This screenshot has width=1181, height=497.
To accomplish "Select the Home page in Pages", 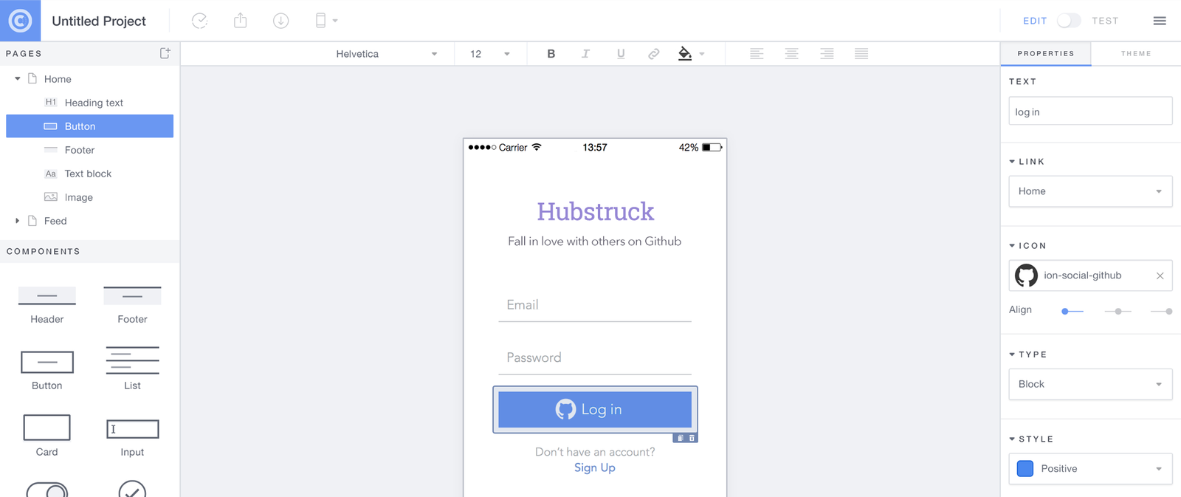I will click(x=58, y=79).
